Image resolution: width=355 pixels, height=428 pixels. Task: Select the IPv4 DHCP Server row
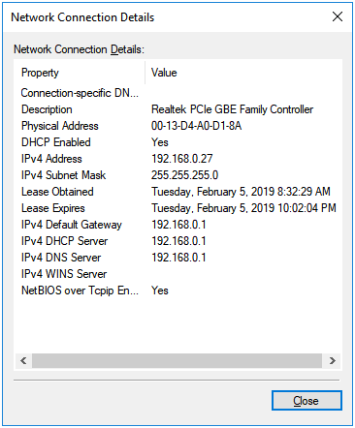coord(177,241)
